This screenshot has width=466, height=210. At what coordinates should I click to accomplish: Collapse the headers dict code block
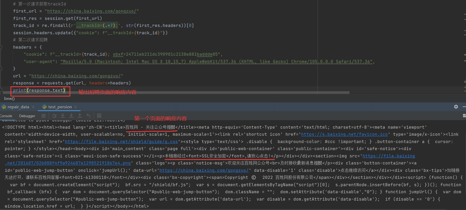pos(1,47)
